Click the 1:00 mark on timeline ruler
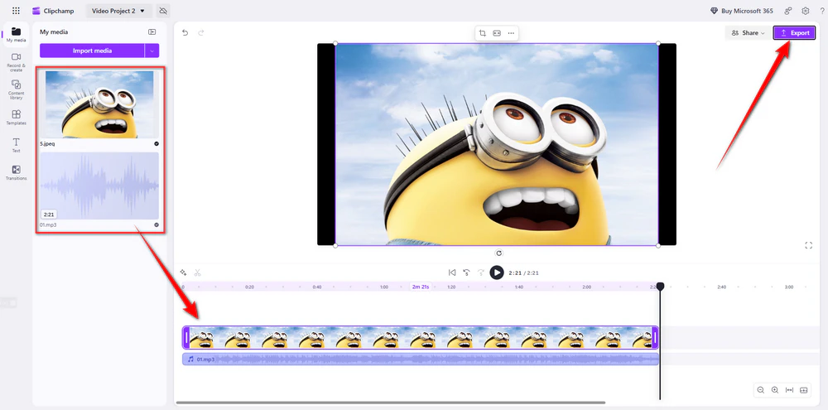 (384, 287)
